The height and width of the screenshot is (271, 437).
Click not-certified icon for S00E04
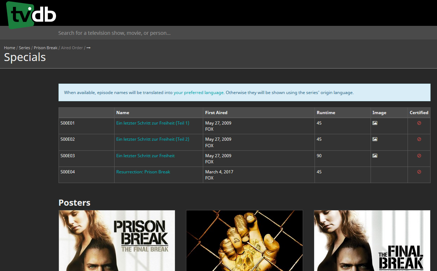419,172
